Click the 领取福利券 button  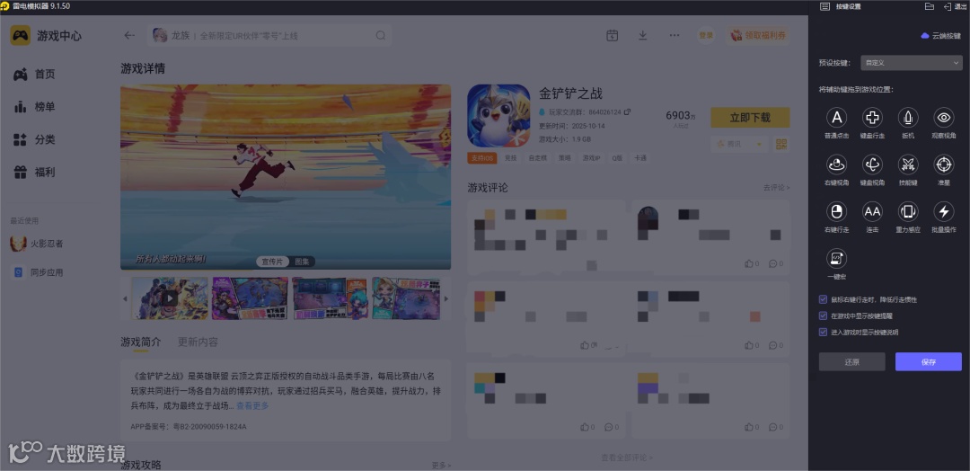pyautogui.click(x=758, y=35)
